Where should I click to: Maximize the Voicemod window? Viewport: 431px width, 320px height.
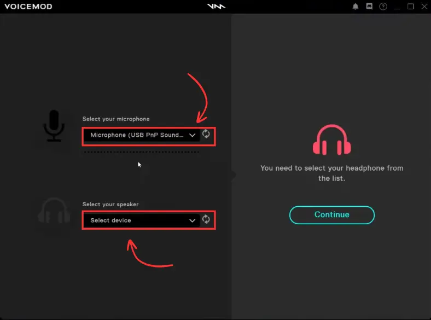click(x=410, y=7)
